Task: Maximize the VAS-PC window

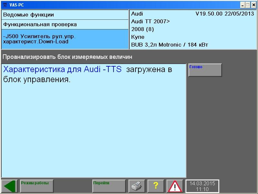Action: (248, 5)
